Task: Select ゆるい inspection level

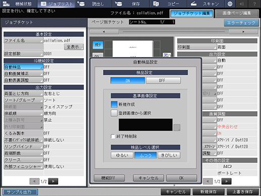Action: (122, 155)
